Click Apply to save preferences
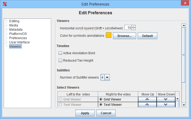Viewport: 191px width, 119px height. (85, 113)
